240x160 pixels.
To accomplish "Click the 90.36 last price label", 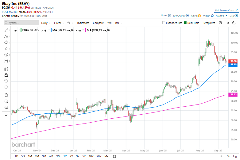I will (233, 61).
